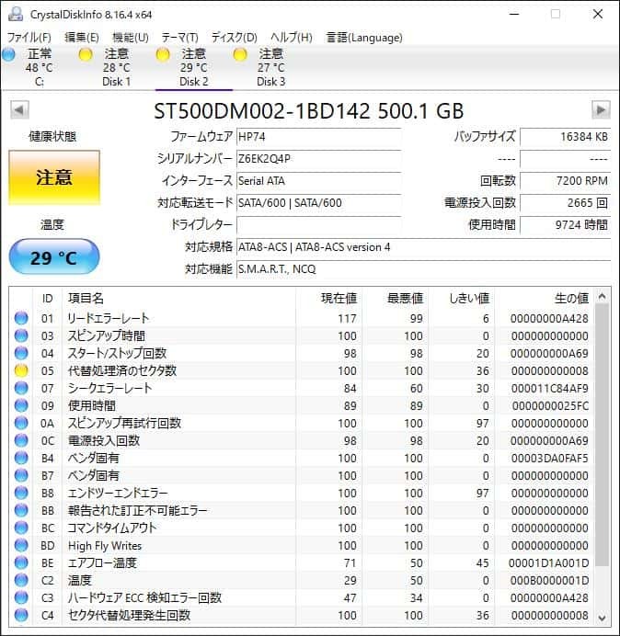Click the buffer size value 16384 KB
This screenshot has width=620, height=636.
tap(565, 137)
